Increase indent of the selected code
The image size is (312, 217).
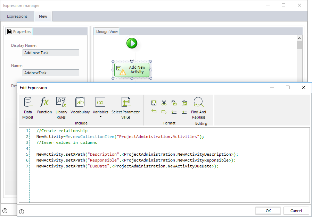(x=184, y=112)
